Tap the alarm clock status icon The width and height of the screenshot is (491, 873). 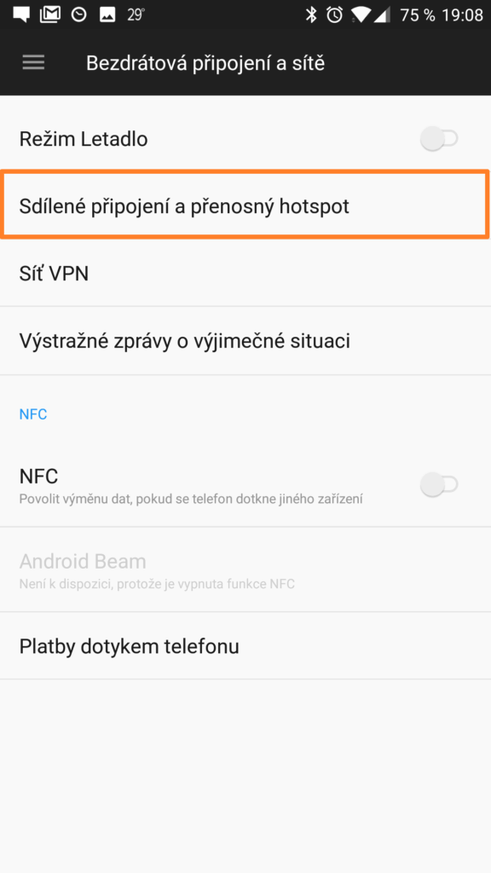tap(334, 15)
